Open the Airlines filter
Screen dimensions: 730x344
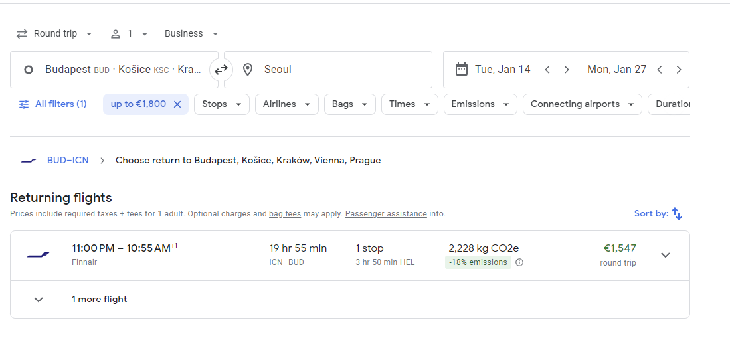pyautogui.click(x=286, y=104)
